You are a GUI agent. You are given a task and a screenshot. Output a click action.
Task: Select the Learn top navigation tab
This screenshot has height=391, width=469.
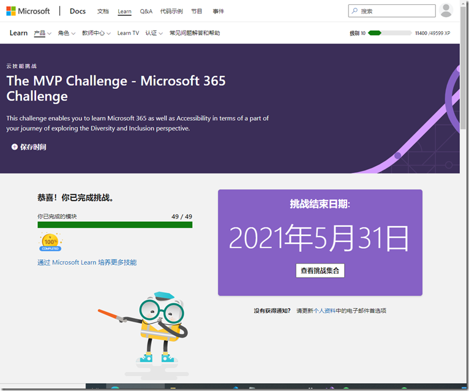coord(124,12)
